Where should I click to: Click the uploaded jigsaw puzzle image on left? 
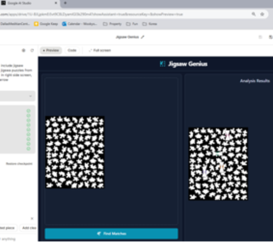(75, 152)
